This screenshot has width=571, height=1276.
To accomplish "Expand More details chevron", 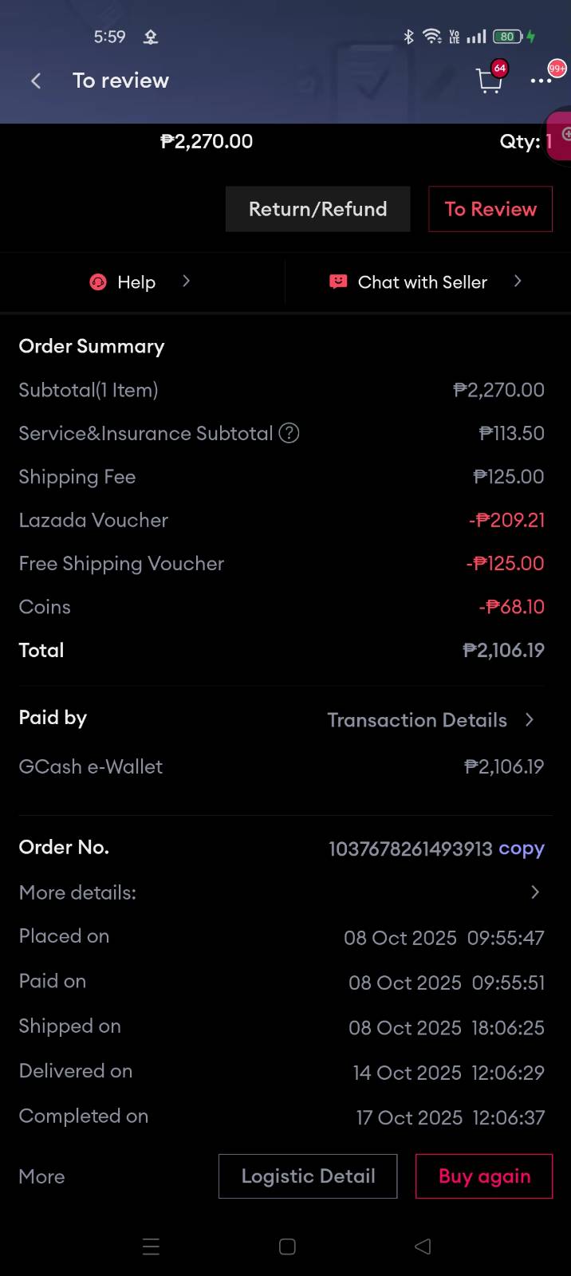I will point(535,892).
